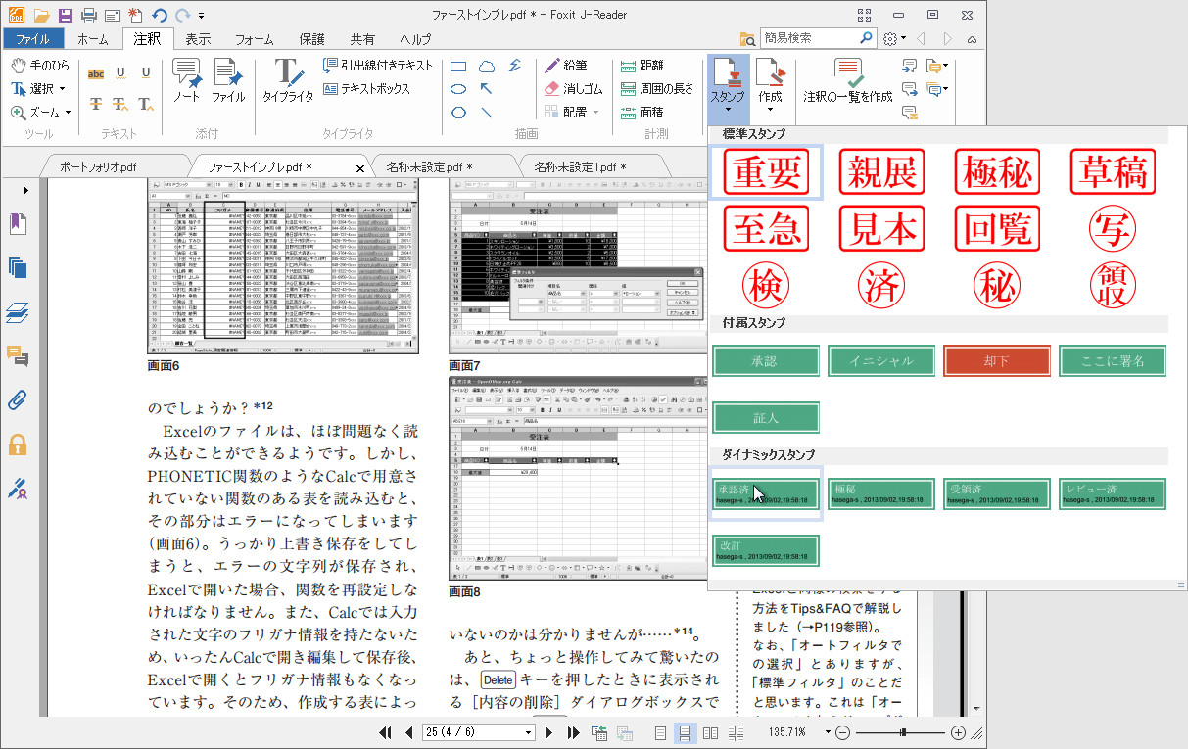Choose the 却下 red stamp

pyautogui.click(x=997, y=360)
